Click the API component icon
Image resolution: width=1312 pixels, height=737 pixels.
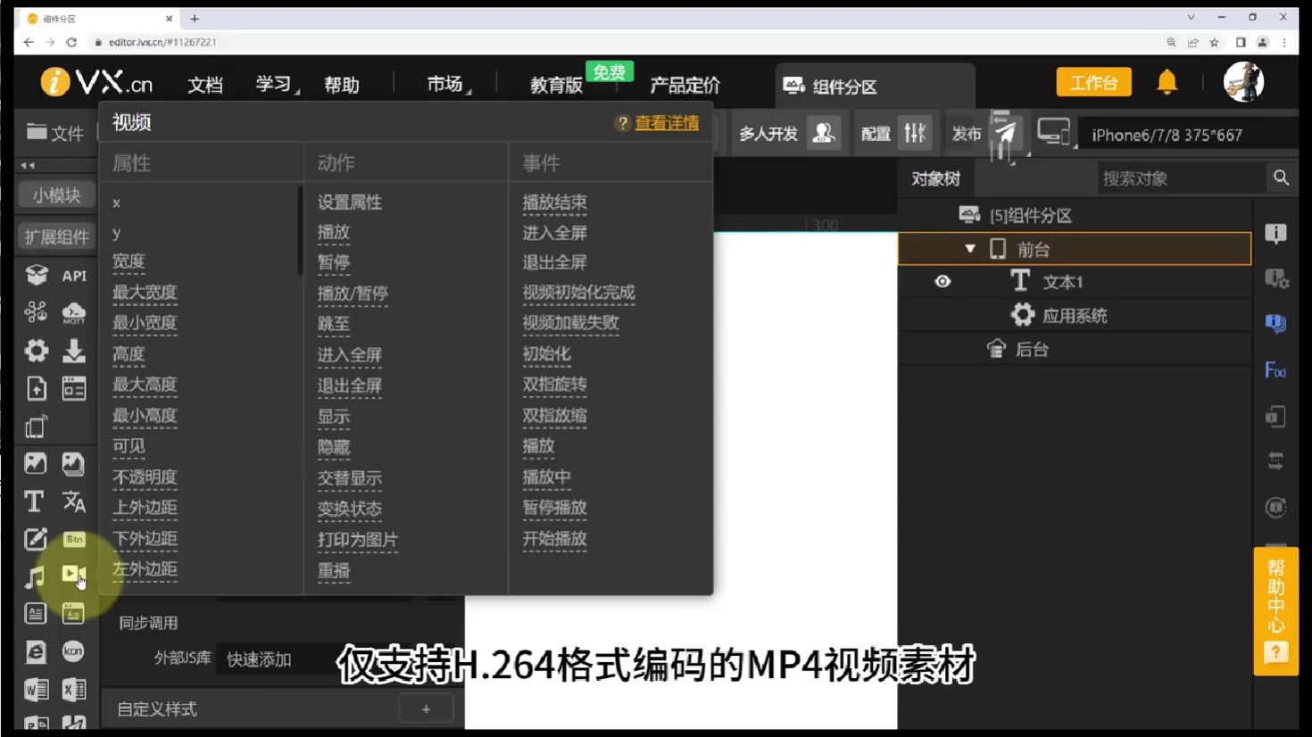pos(74,276)
